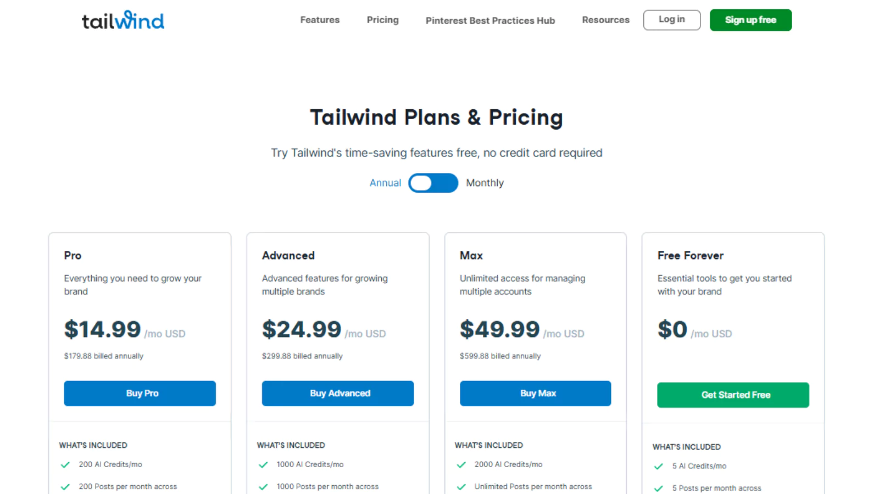879x494 pixels.
Task: Open the Resources menu
Action: pos(605,20)
